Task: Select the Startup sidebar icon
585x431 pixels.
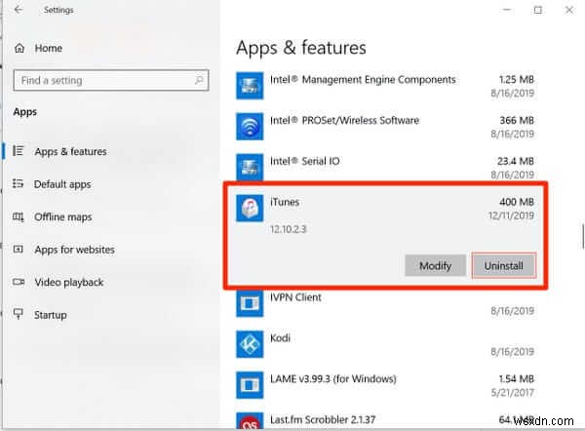Action: pyautogui.click(x=18, y=314)
